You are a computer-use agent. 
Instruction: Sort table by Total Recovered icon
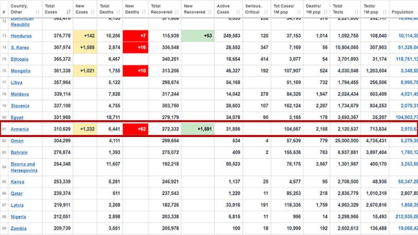(x=176, y=12)
